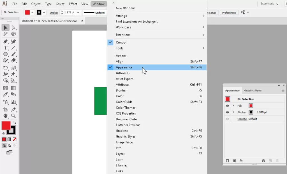Select the Perspective Grid tool
This screenshot has height=174, width=287.
(13, 80)
